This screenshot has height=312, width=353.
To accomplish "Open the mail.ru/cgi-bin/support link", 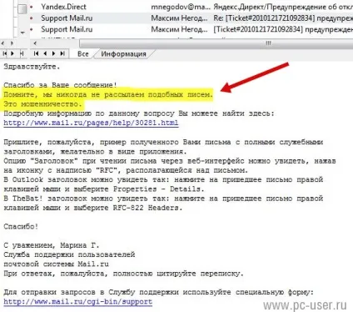I will coord(78,302).
